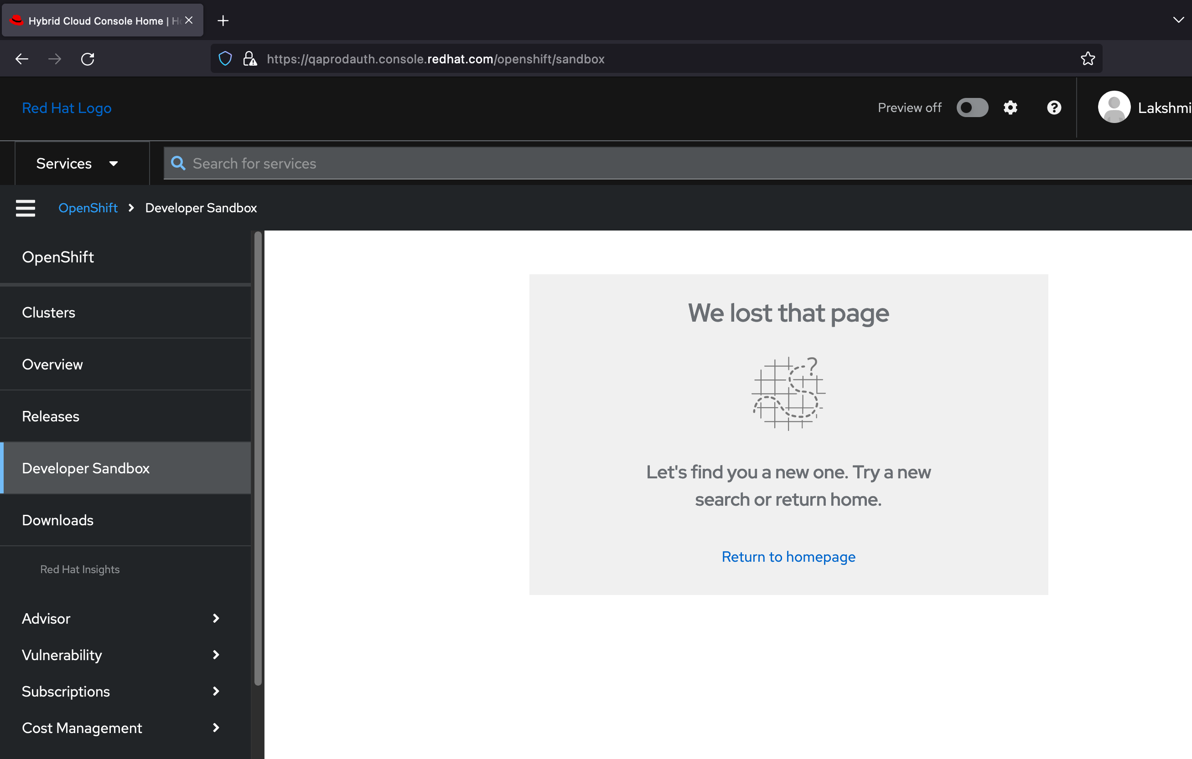
Task: Open a new browser tab with plus icon
Action: tap(223, 21)
